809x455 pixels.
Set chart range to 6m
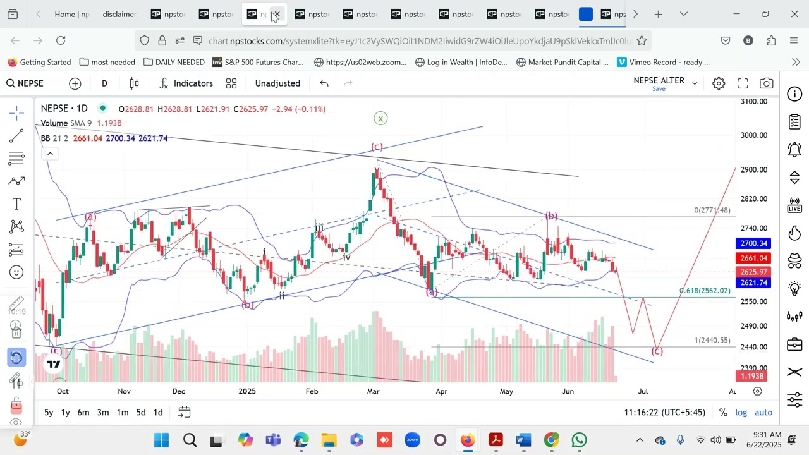coord(83,413)
